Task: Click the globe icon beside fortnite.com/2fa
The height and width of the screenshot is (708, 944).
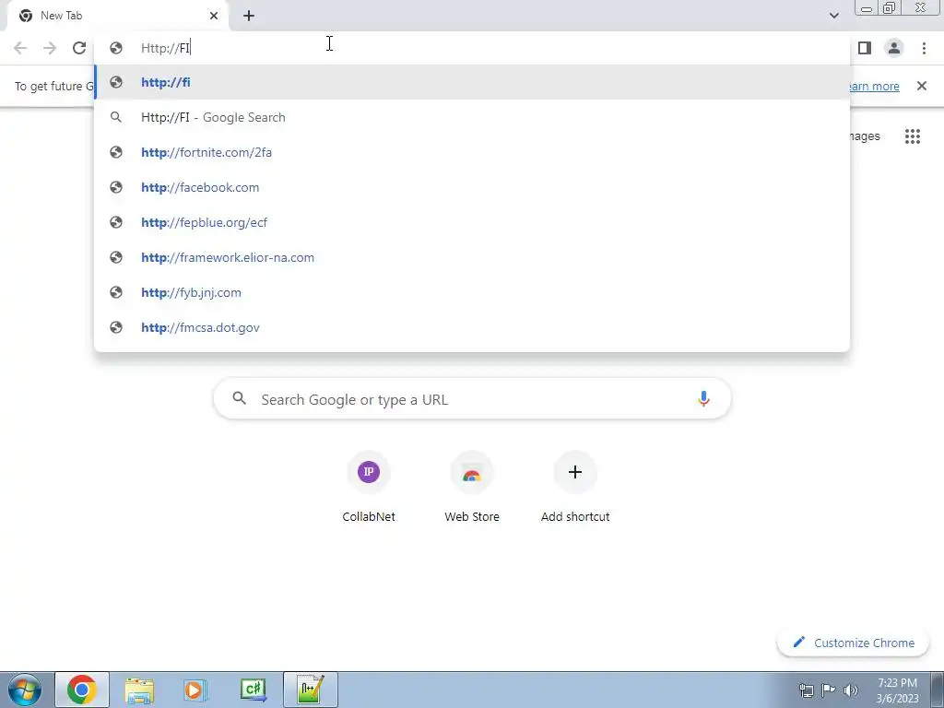Action: (116, 152)
